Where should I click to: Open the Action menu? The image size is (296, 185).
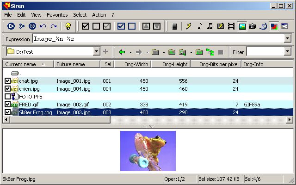pyautogui.click(x=99, y=15)
